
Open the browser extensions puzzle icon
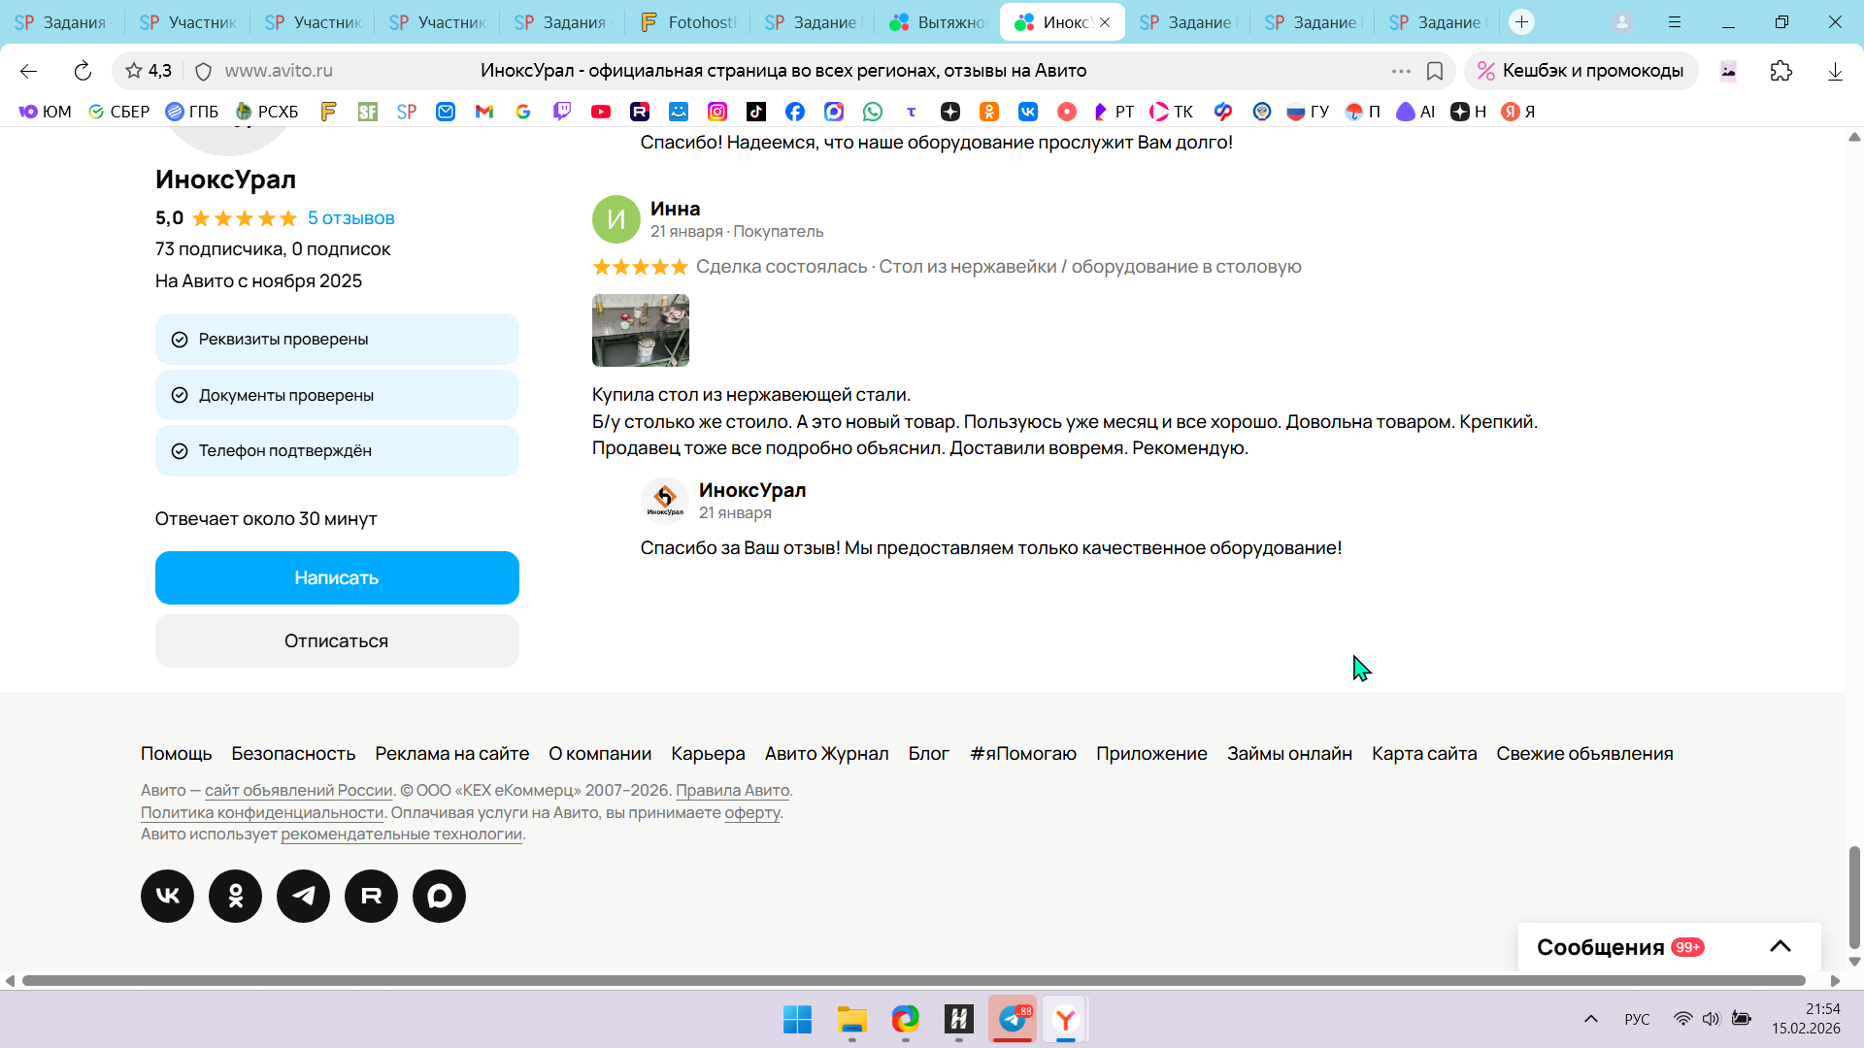(1781, 71)
